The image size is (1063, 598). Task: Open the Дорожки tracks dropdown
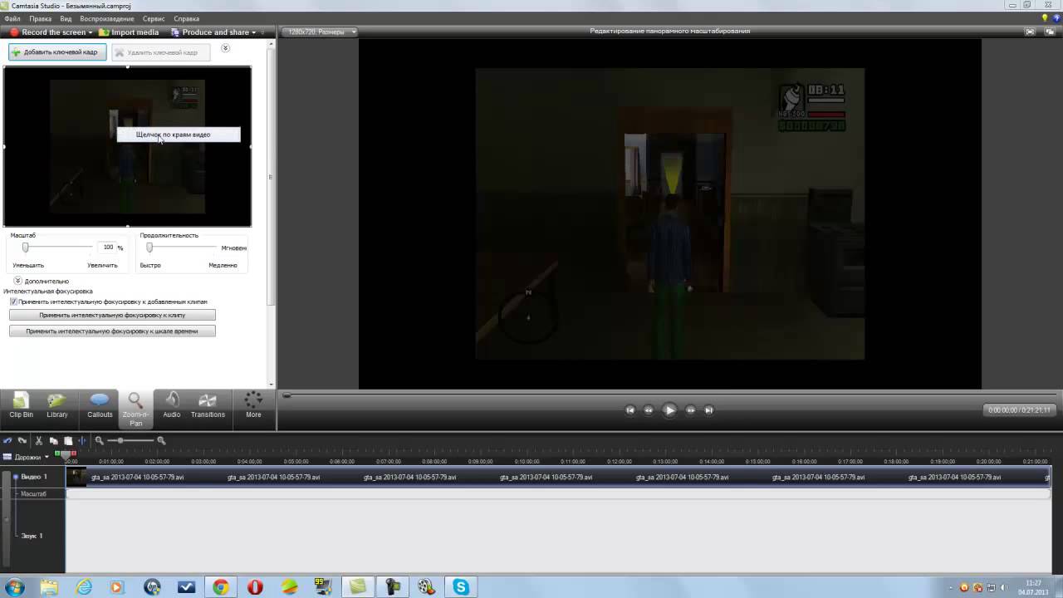[26, 457]
